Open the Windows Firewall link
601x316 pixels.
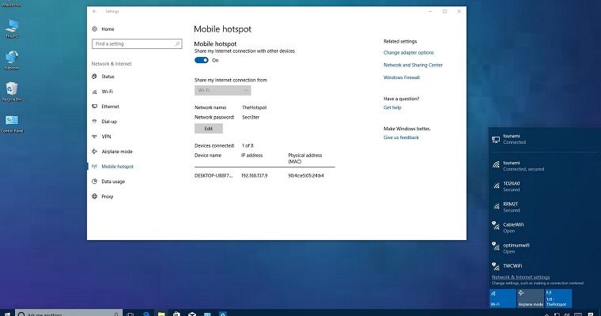402,77
